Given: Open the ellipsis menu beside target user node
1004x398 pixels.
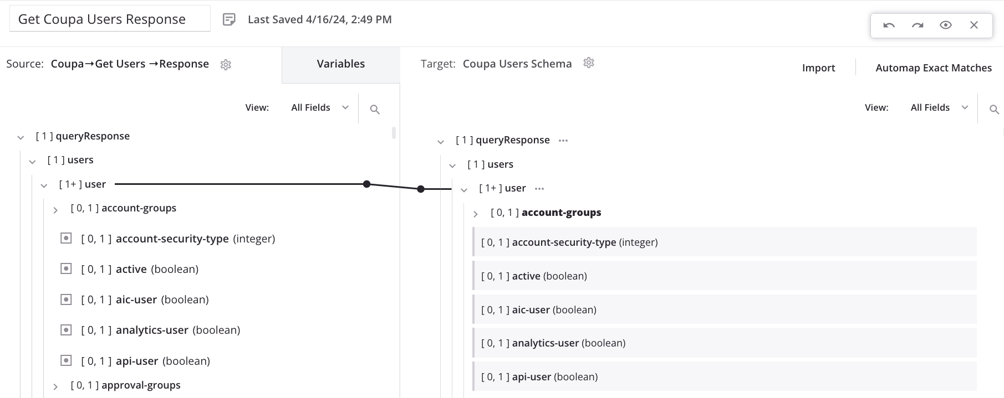Looking at the screenshot, I should [539, 189].
